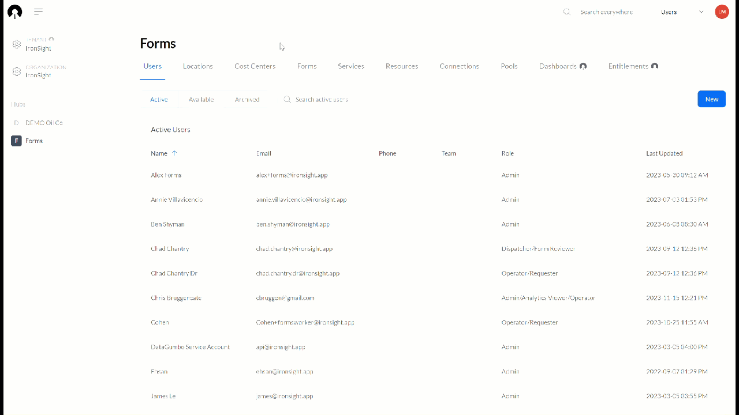
Task: Open Chad Chantry's user record
Action: pyautogui.click(x=170, y=248)
